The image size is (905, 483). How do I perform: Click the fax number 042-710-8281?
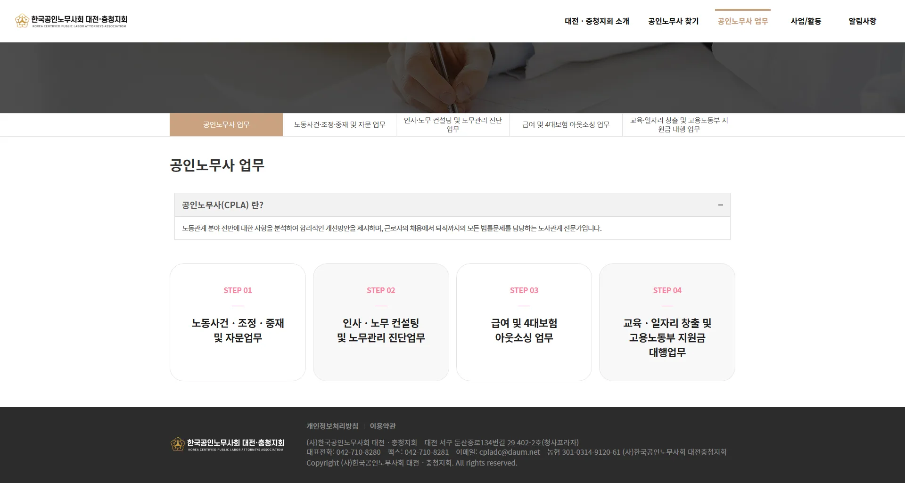pyautogui.click(x=427, y=452)
